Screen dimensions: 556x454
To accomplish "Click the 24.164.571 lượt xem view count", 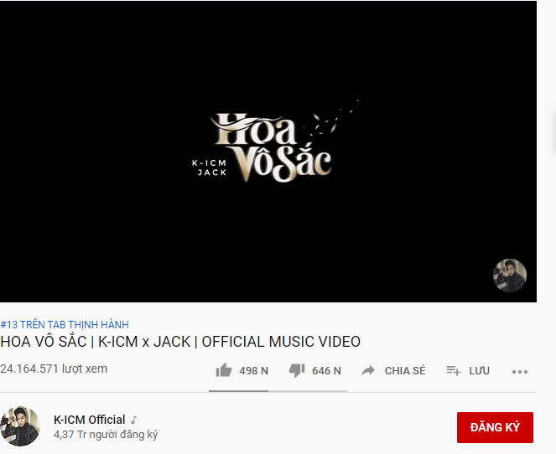I will coord(54,369).
